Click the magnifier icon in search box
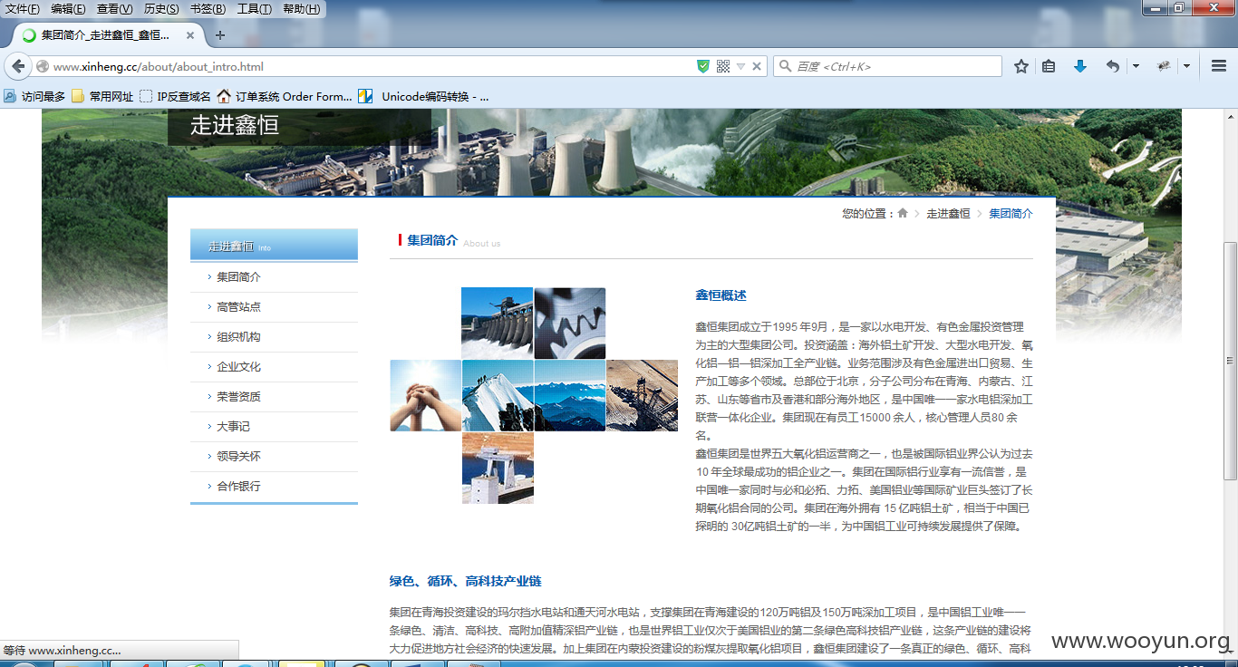This screenshot has height=667, width=1238. click(x=785, y=66)
